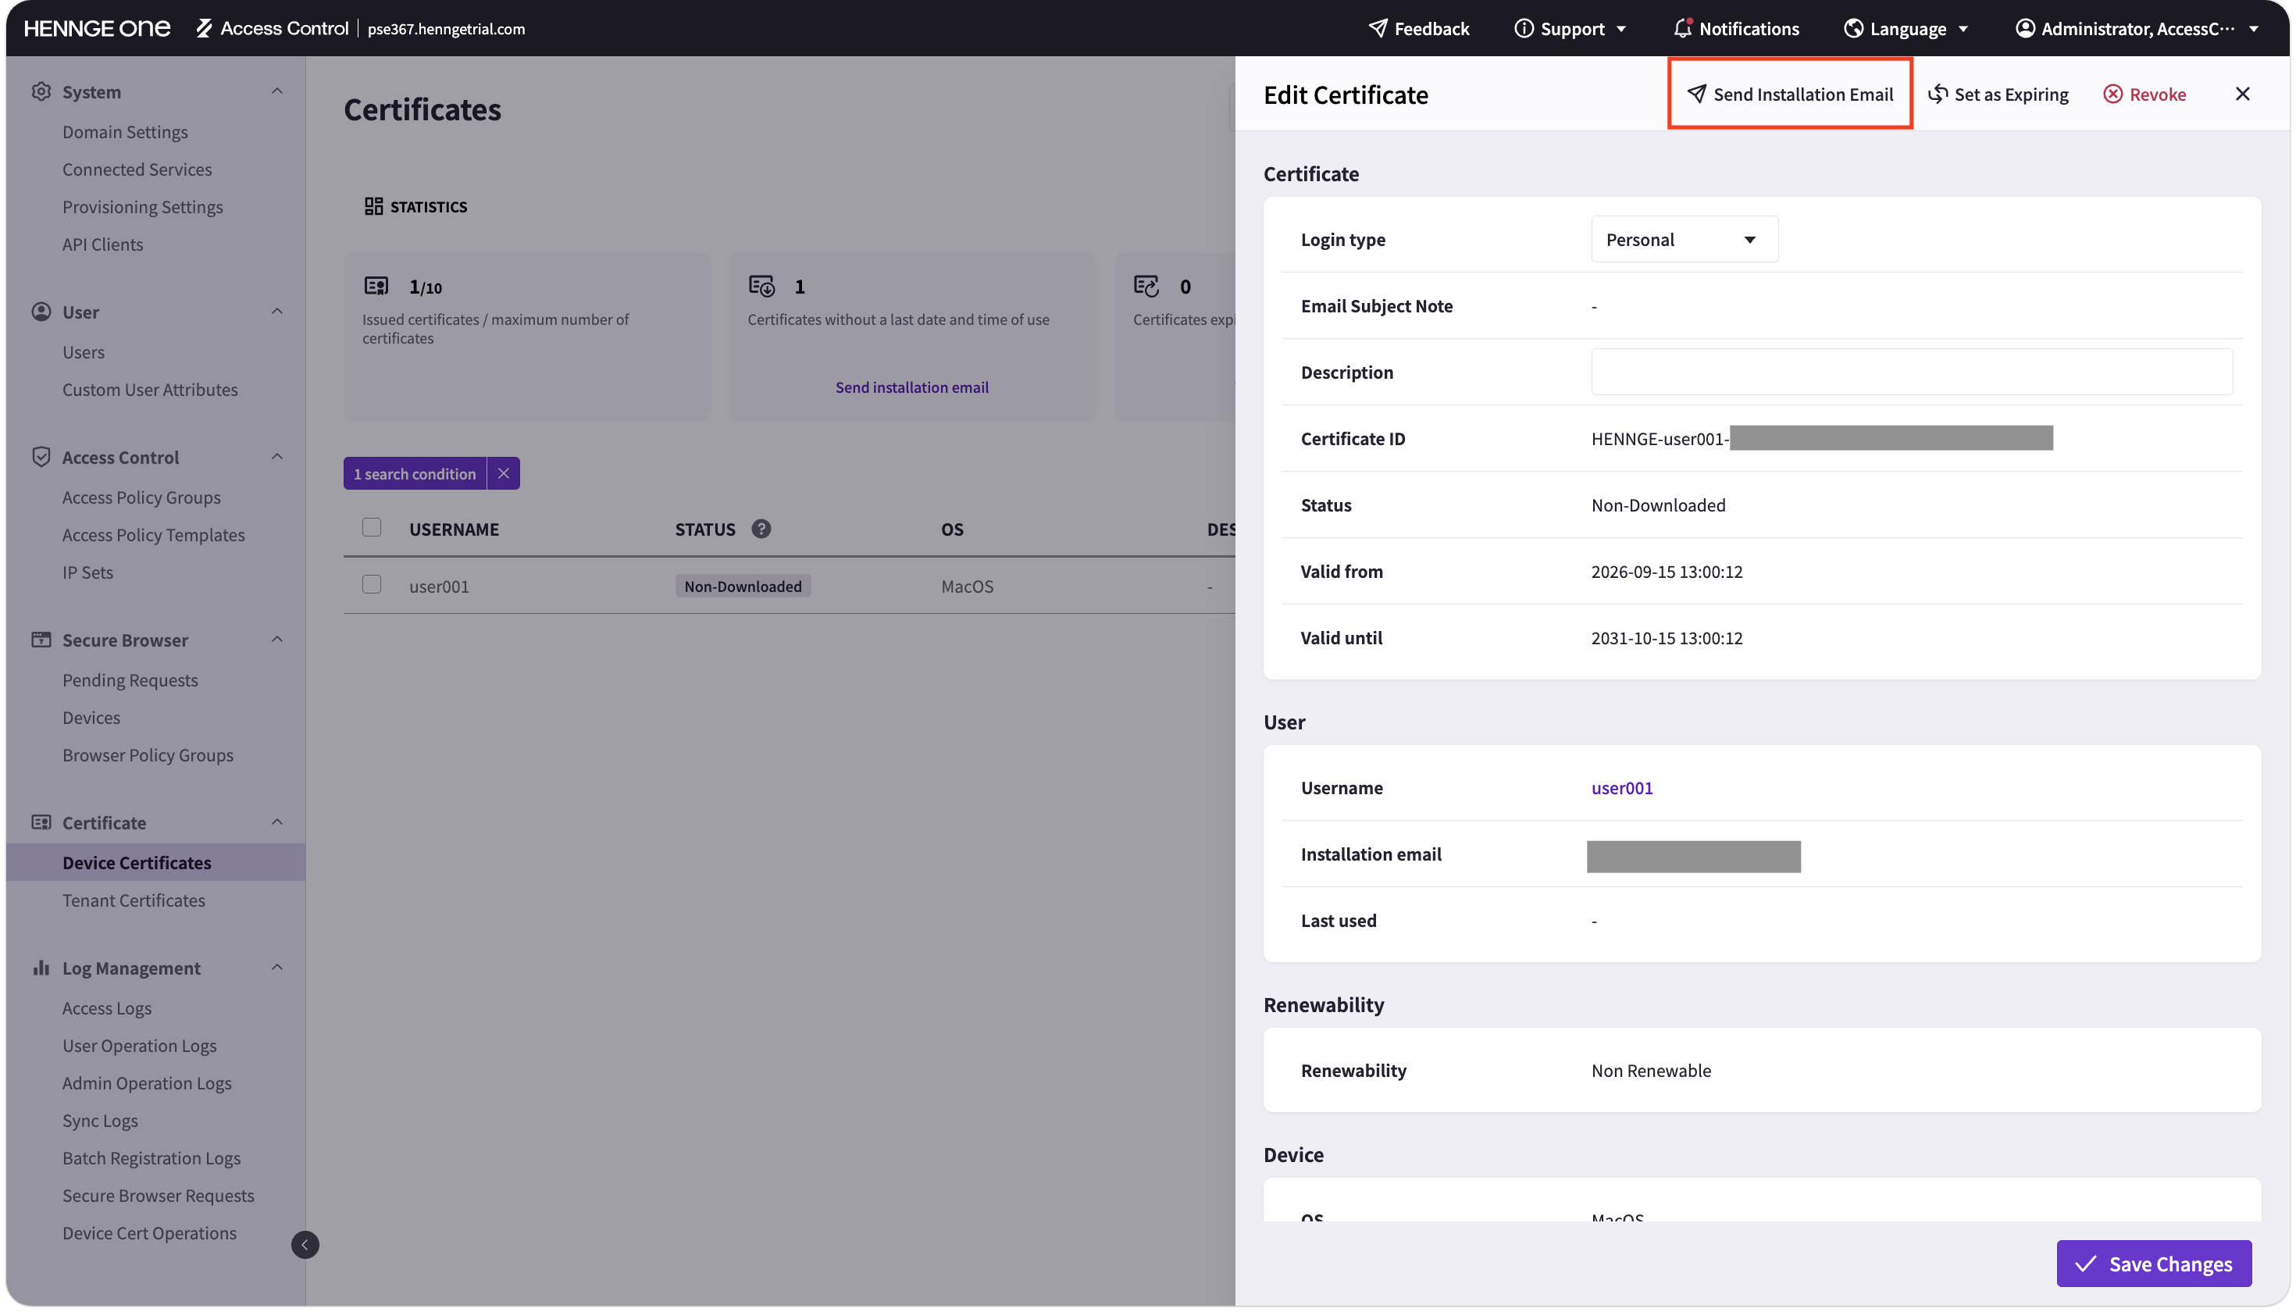Click the Set as Expiring refresh icon
The image size is (2296, 1312).
(1938, 94)
